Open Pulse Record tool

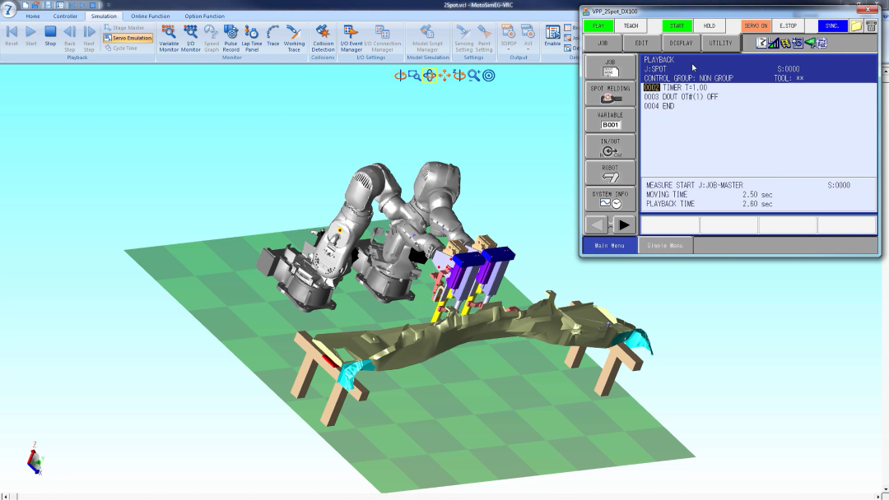pyautogui.click(x=230, y=38)
